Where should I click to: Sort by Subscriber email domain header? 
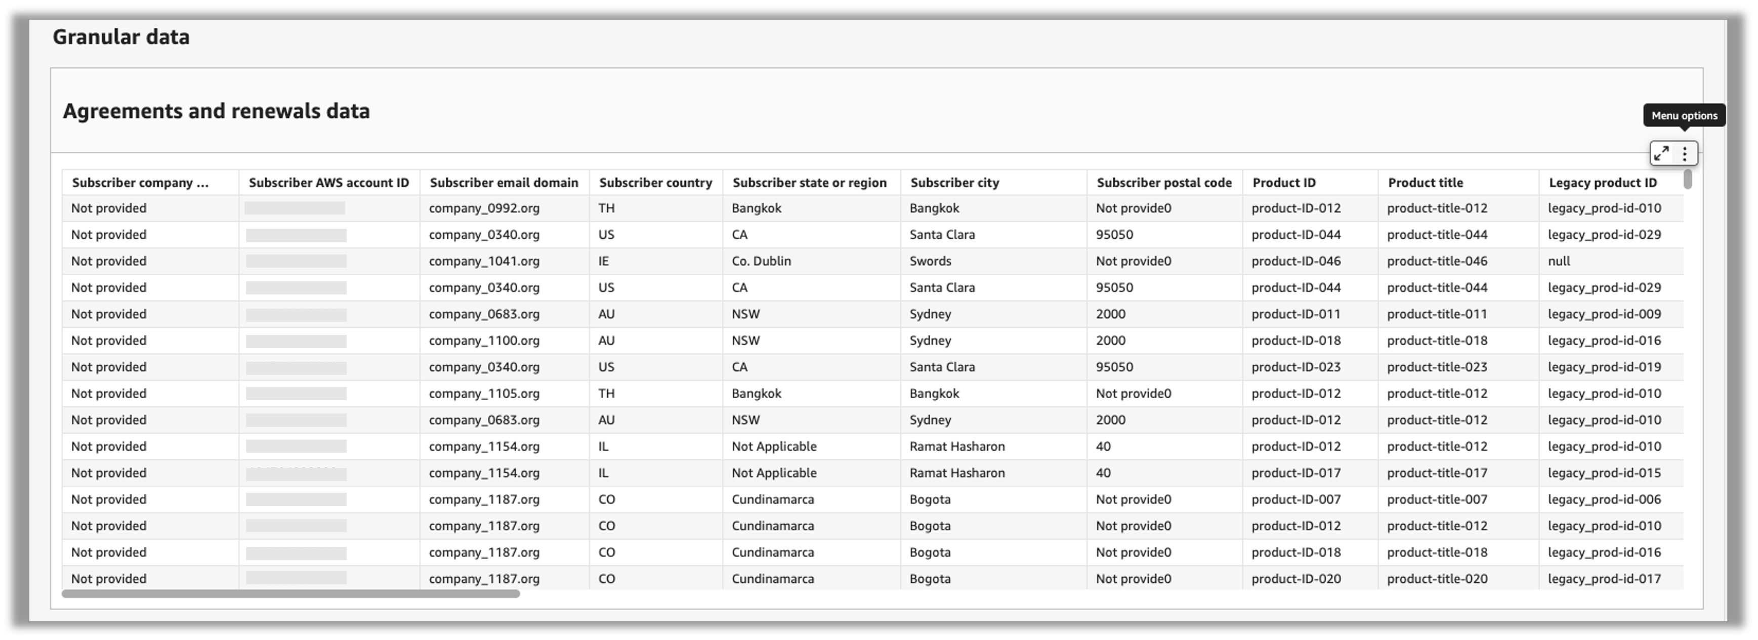point(505,182)
